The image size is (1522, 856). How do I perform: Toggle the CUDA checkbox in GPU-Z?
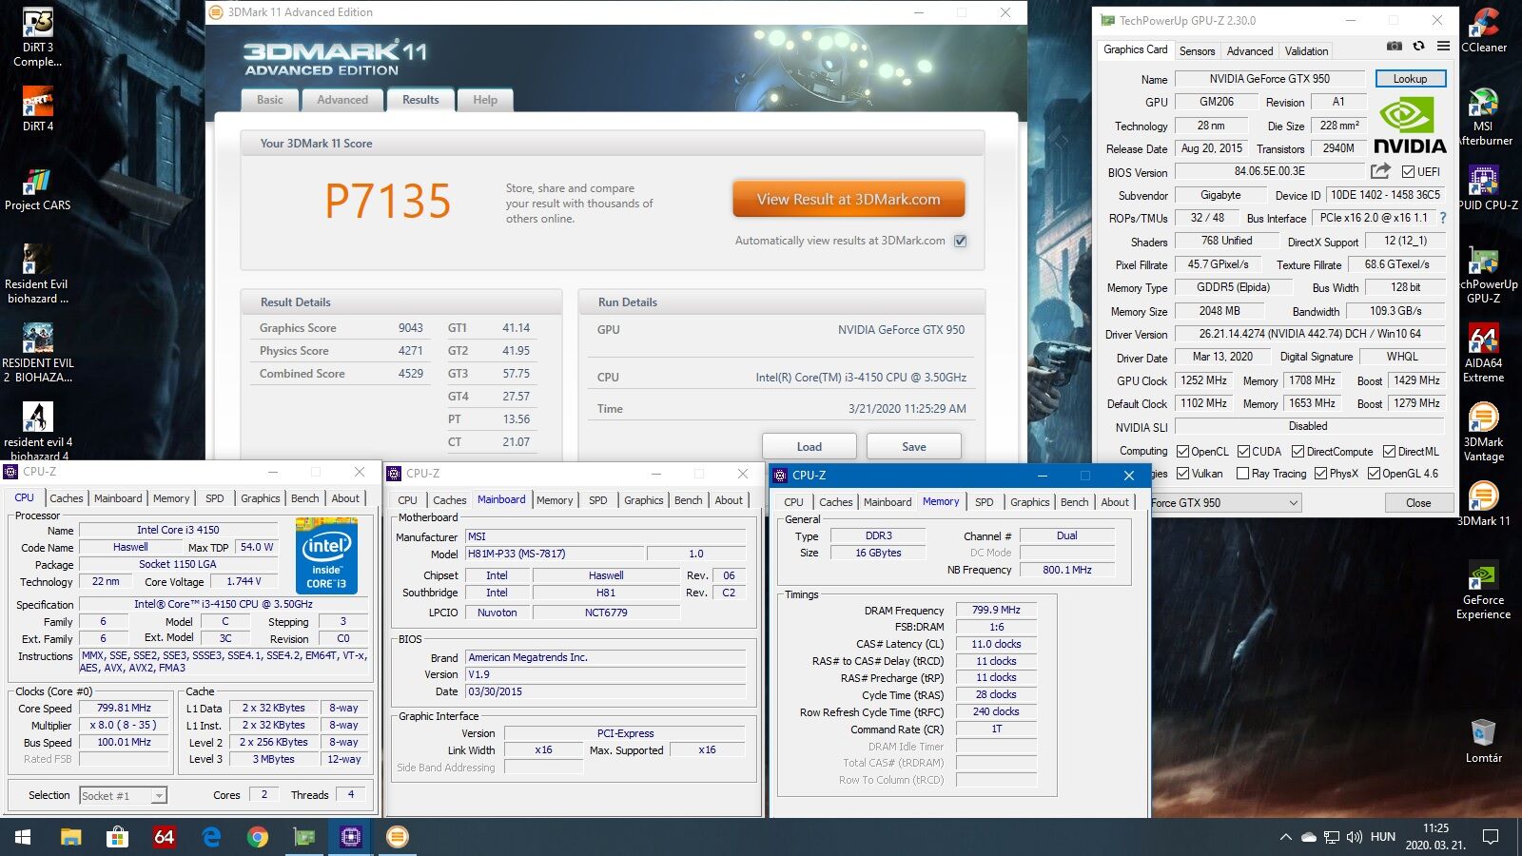point(1243,452)
